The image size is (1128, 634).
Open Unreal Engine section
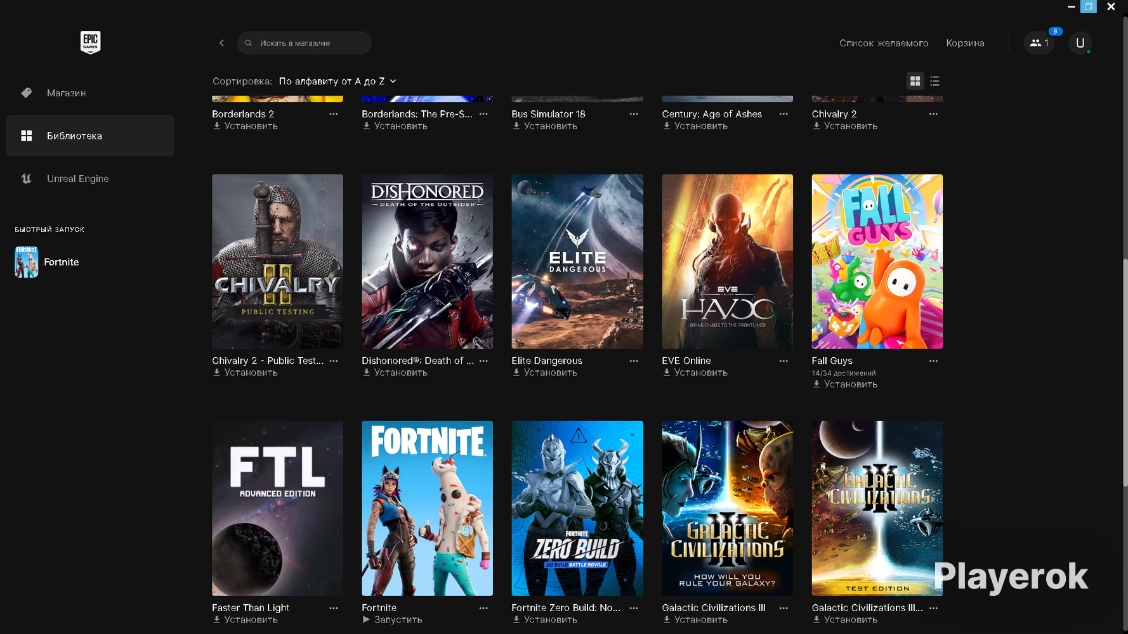click(90, 179)
